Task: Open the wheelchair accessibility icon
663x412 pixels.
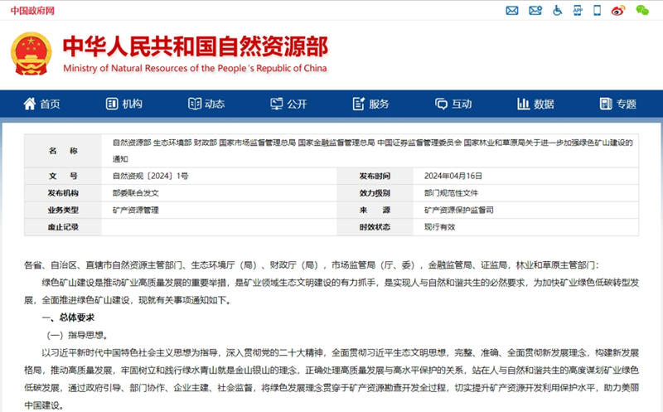Action: click(x=556, y=11)
